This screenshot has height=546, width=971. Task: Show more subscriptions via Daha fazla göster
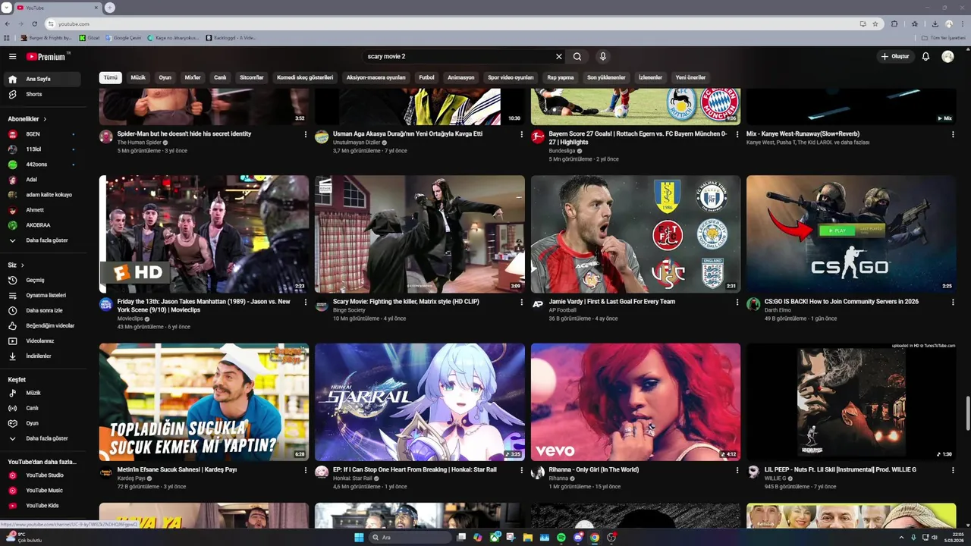pyautogui.click(x=43, y=240)
